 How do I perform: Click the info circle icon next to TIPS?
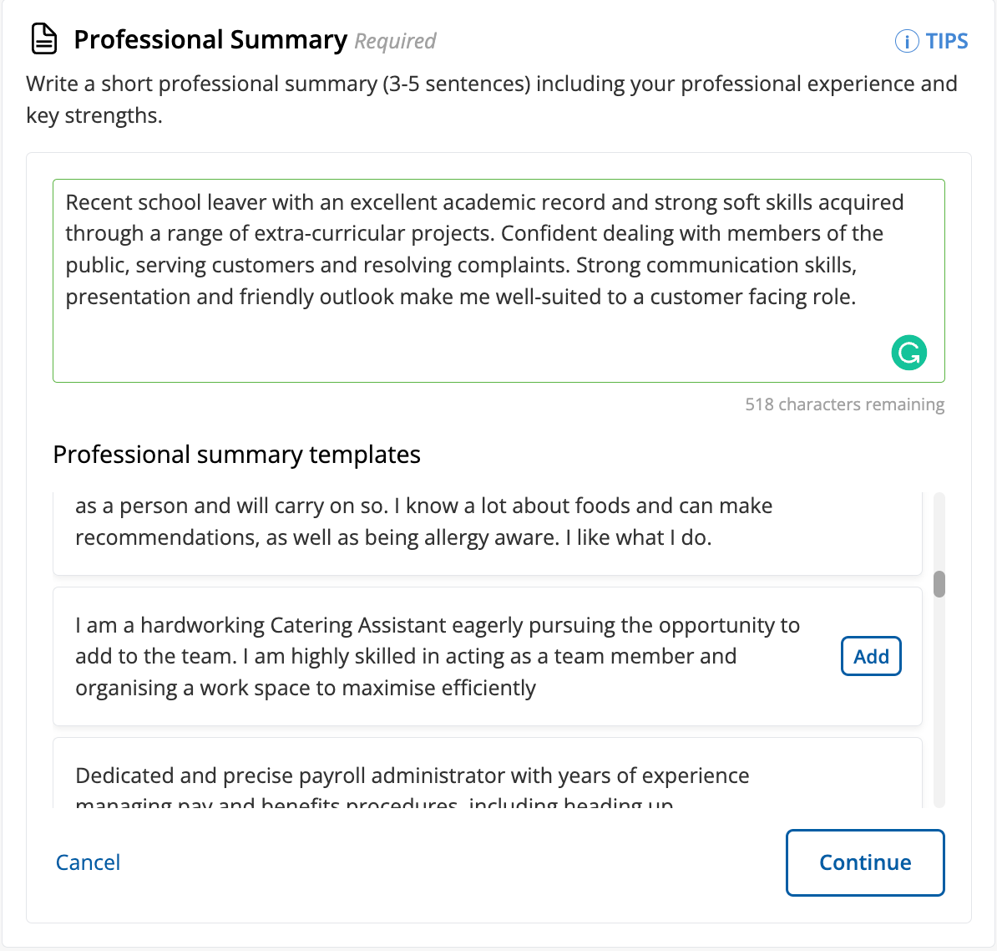906,40
